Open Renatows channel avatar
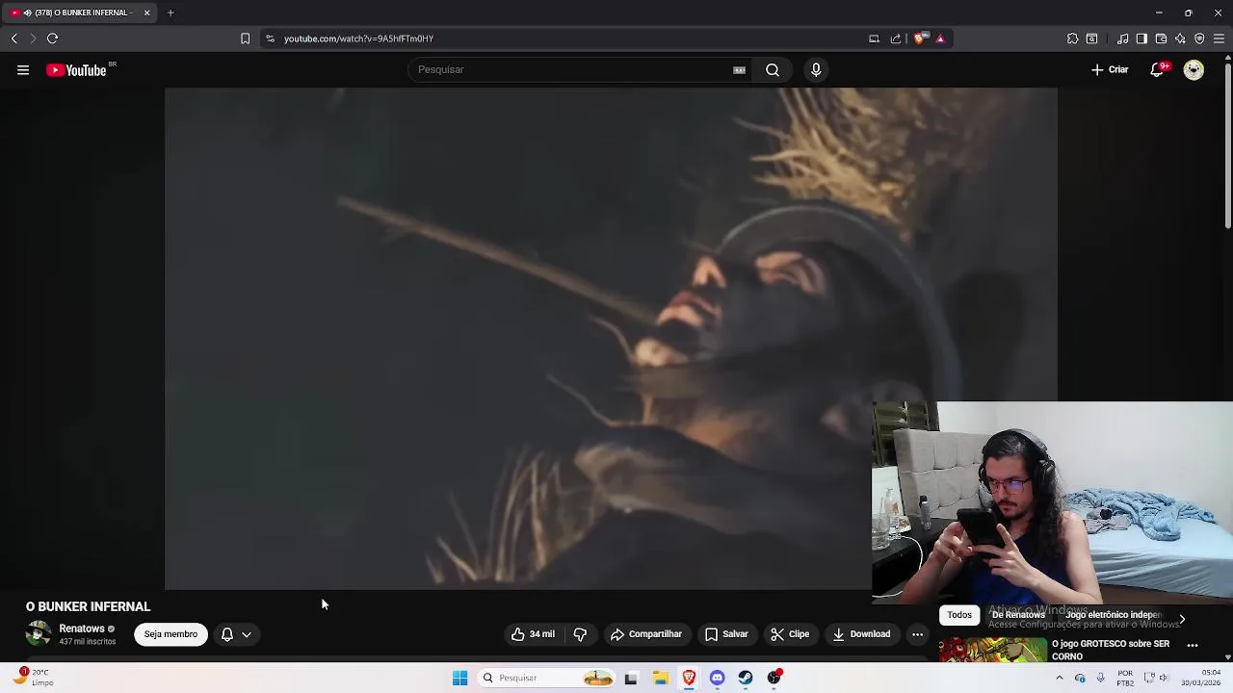Viewport: 1233px width, 693px height. pos(39,633)
